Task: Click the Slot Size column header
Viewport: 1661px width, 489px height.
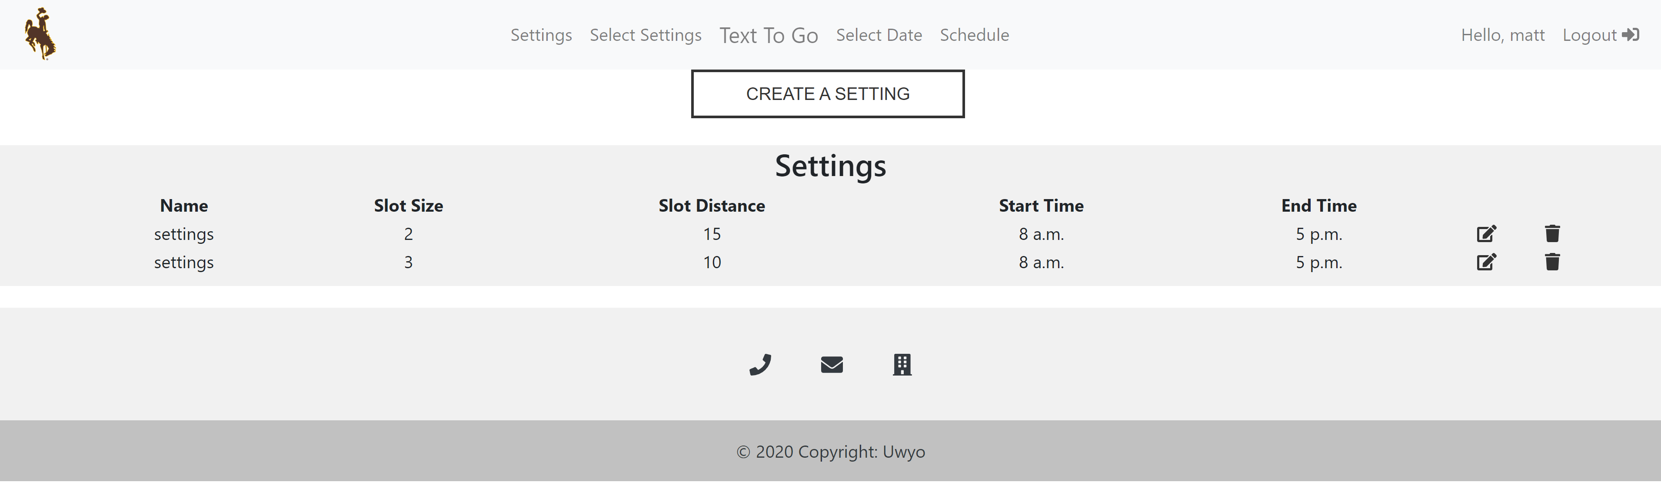Action: pos(408,205)
